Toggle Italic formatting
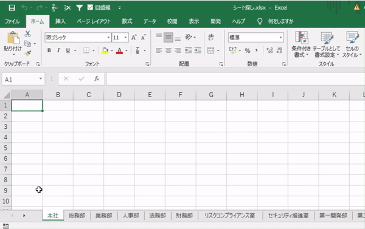The width and height of the screenshot is (365, 229). coord(58,50)
